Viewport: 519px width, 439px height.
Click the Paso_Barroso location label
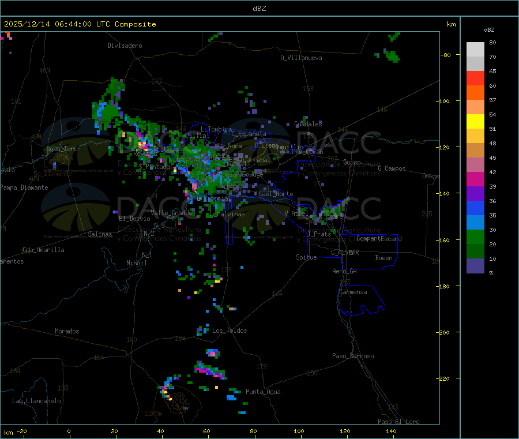tap(353, 356)
